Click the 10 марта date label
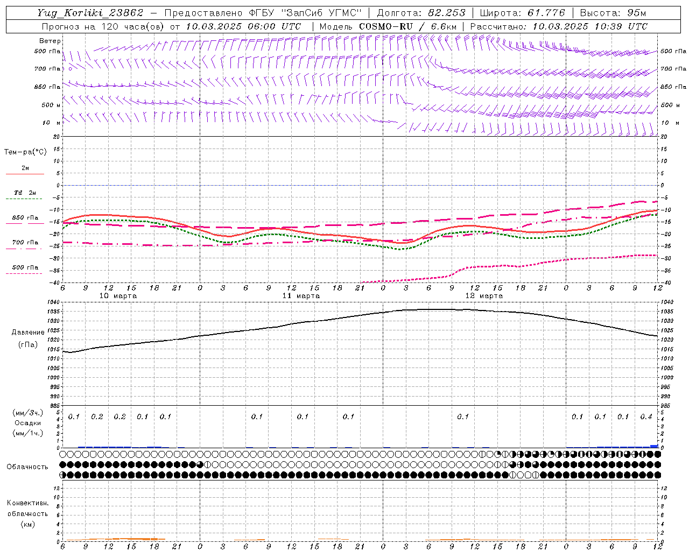The height and width of the screenshot is (551, 689). (118, 296)
